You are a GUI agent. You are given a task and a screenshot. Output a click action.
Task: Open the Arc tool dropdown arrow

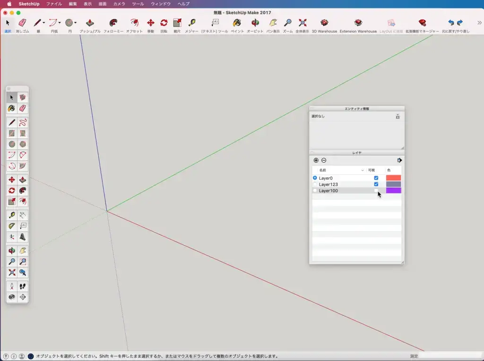[x=60, y=23]
